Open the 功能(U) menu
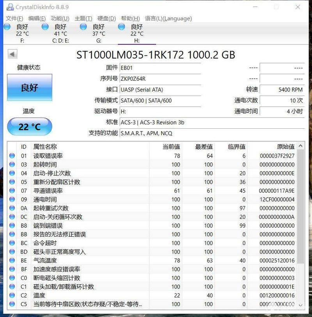The width and height of the screenshot is (312, 317). pyautogui.click(x=60, y=18)
